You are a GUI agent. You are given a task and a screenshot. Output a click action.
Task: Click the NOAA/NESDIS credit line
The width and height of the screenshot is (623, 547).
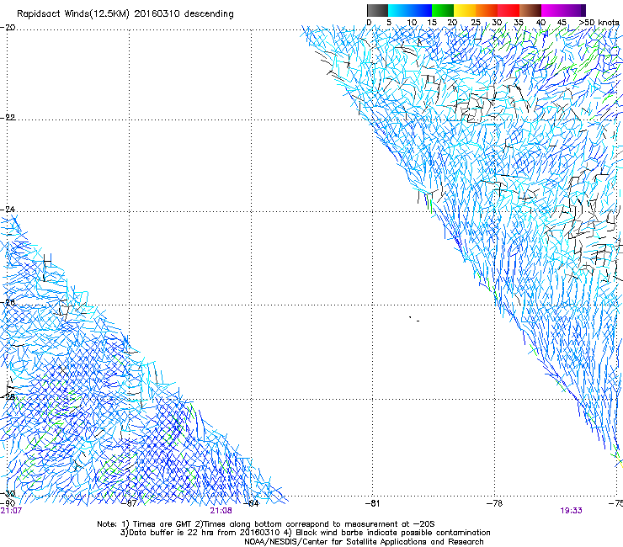(364, 542)
